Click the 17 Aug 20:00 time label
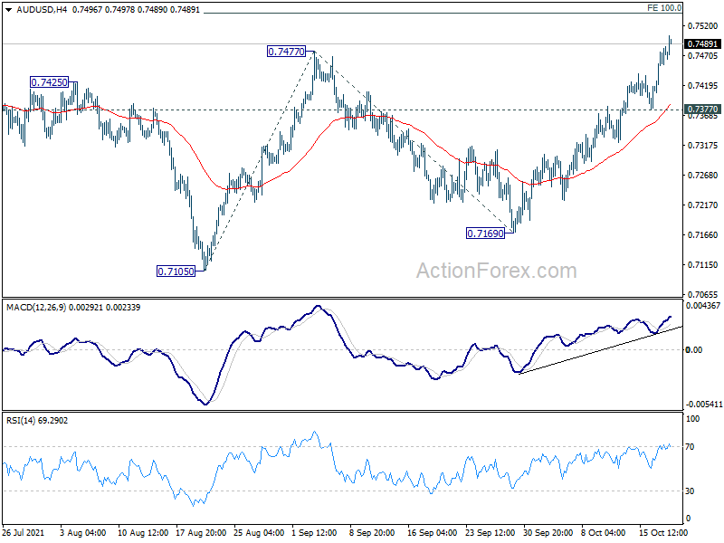This screenshot has width=724, height=543. click(x=201, y=532)
